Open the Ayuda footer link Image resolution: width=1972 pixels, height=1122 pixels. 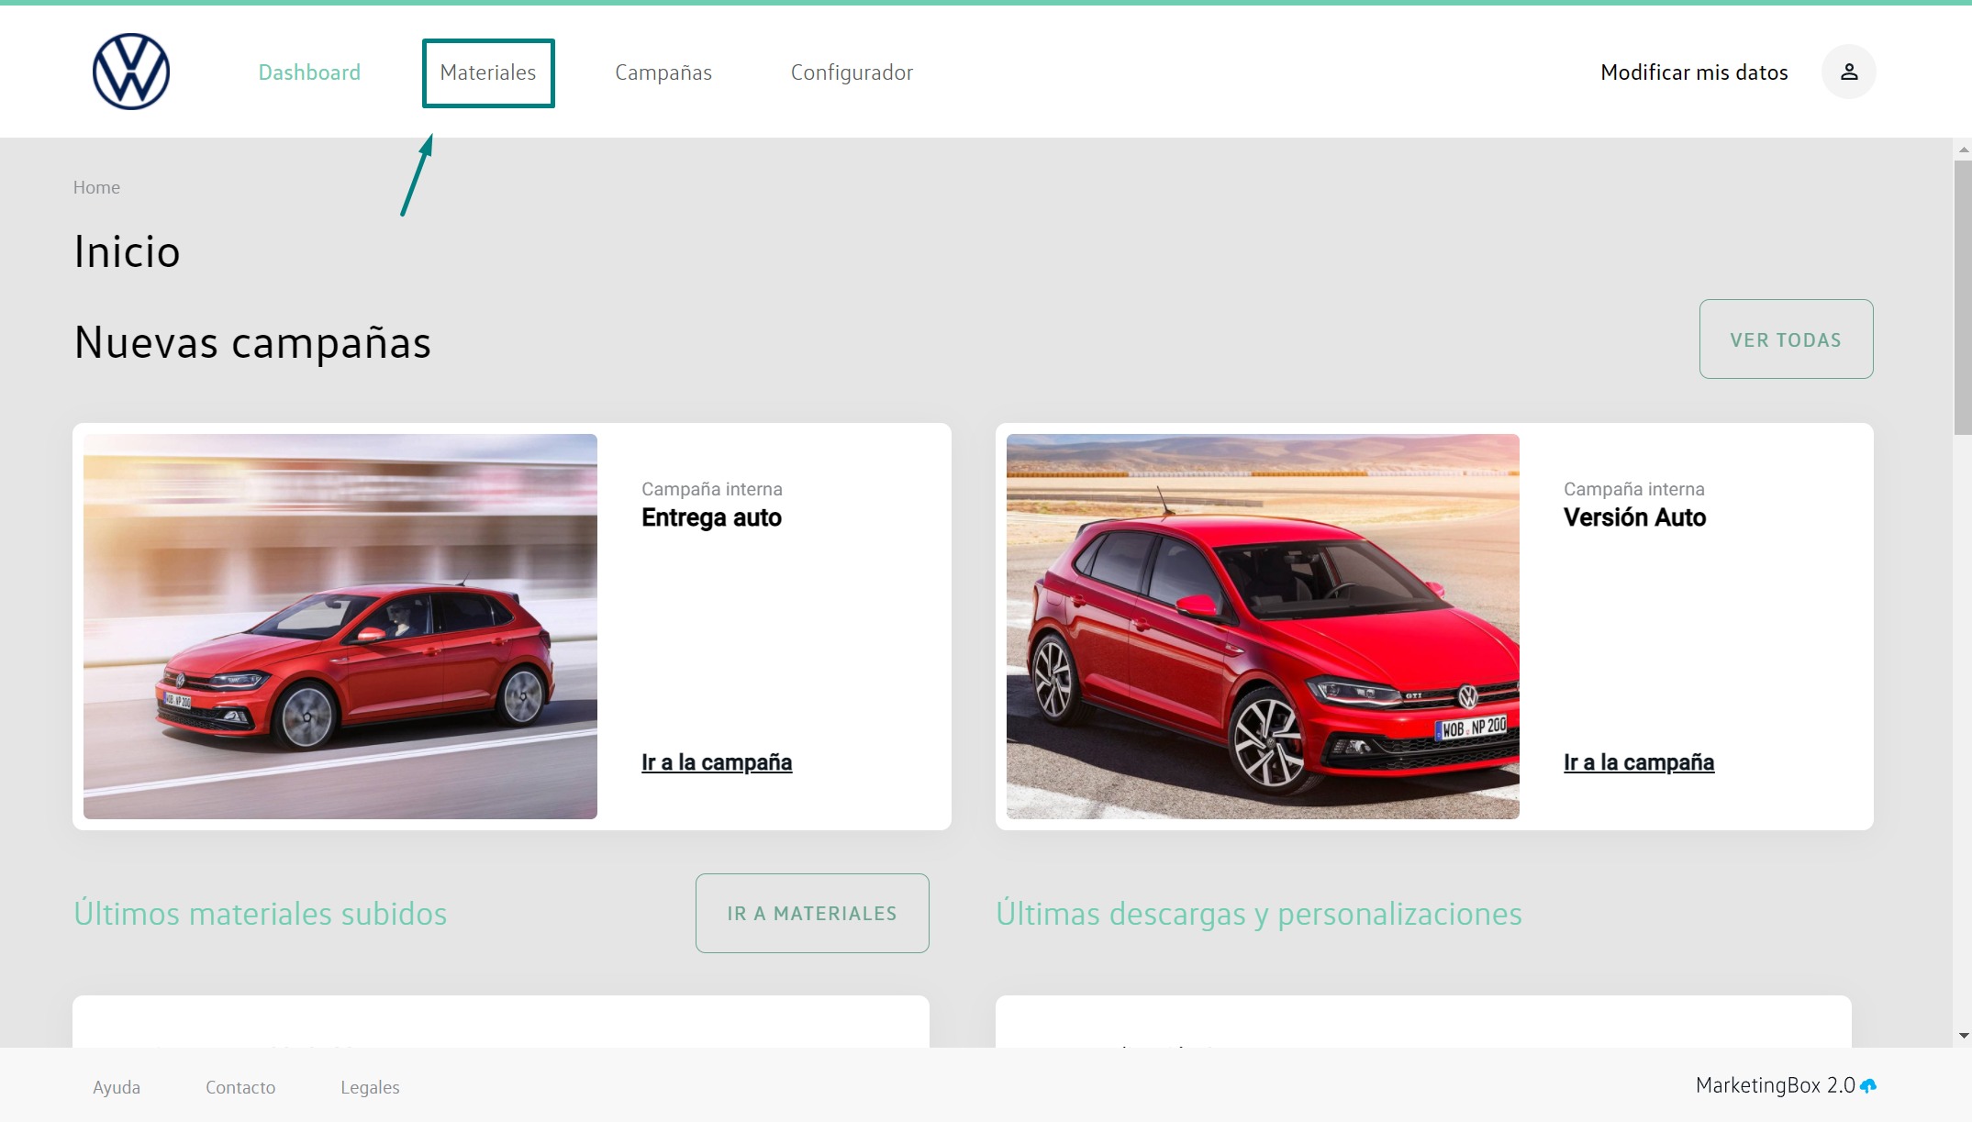117,1087
